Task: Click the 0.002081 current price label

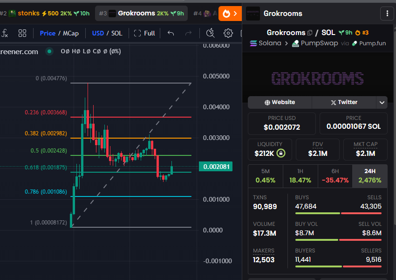Action: coord(216,167)
